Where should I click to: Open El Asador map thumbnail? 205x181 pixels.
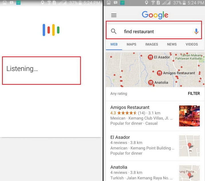189,146
